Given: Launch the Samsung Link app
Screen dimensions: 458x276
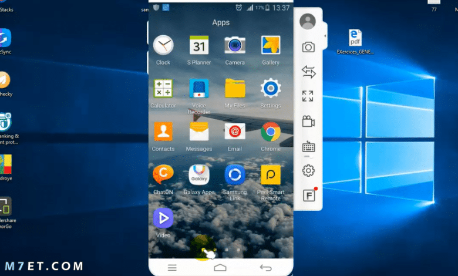Looking at the screenshot, I should point(235,174).
